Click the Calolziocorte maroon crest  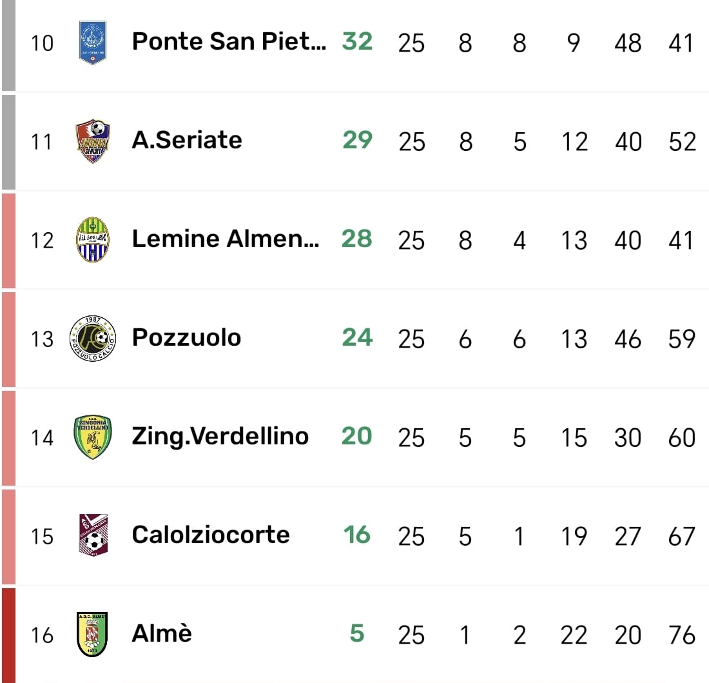point(92,535)
